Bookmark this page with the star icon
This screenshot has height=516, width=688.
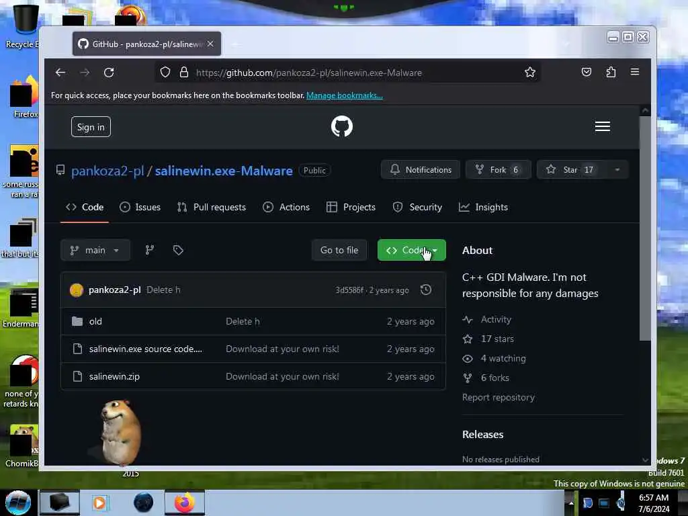(x=530, y=73)
